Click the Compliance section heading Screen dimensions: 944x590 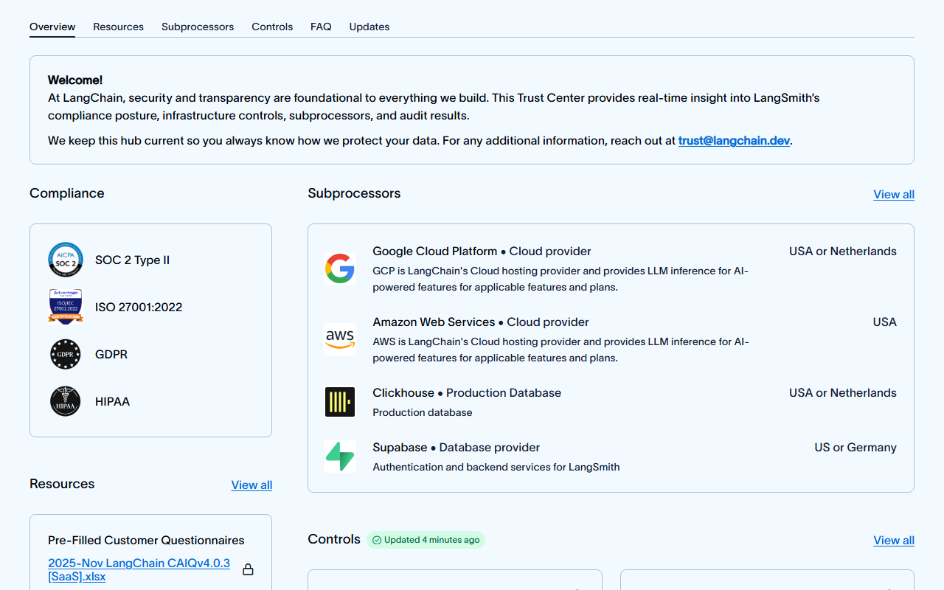[x=67, y=193]
